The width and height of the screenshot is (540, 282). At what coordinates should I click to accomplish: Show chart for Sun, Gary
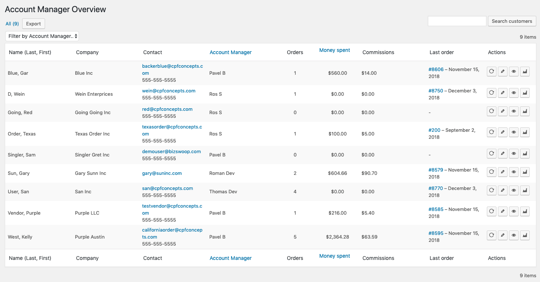coord(525,172)
